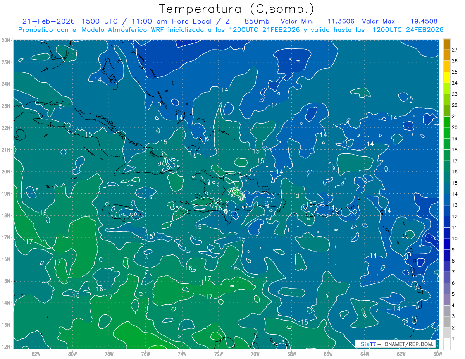Click the "ONAMET/REP.DOM." label
This screenshot has height=359, width=465.
point(409,344)
